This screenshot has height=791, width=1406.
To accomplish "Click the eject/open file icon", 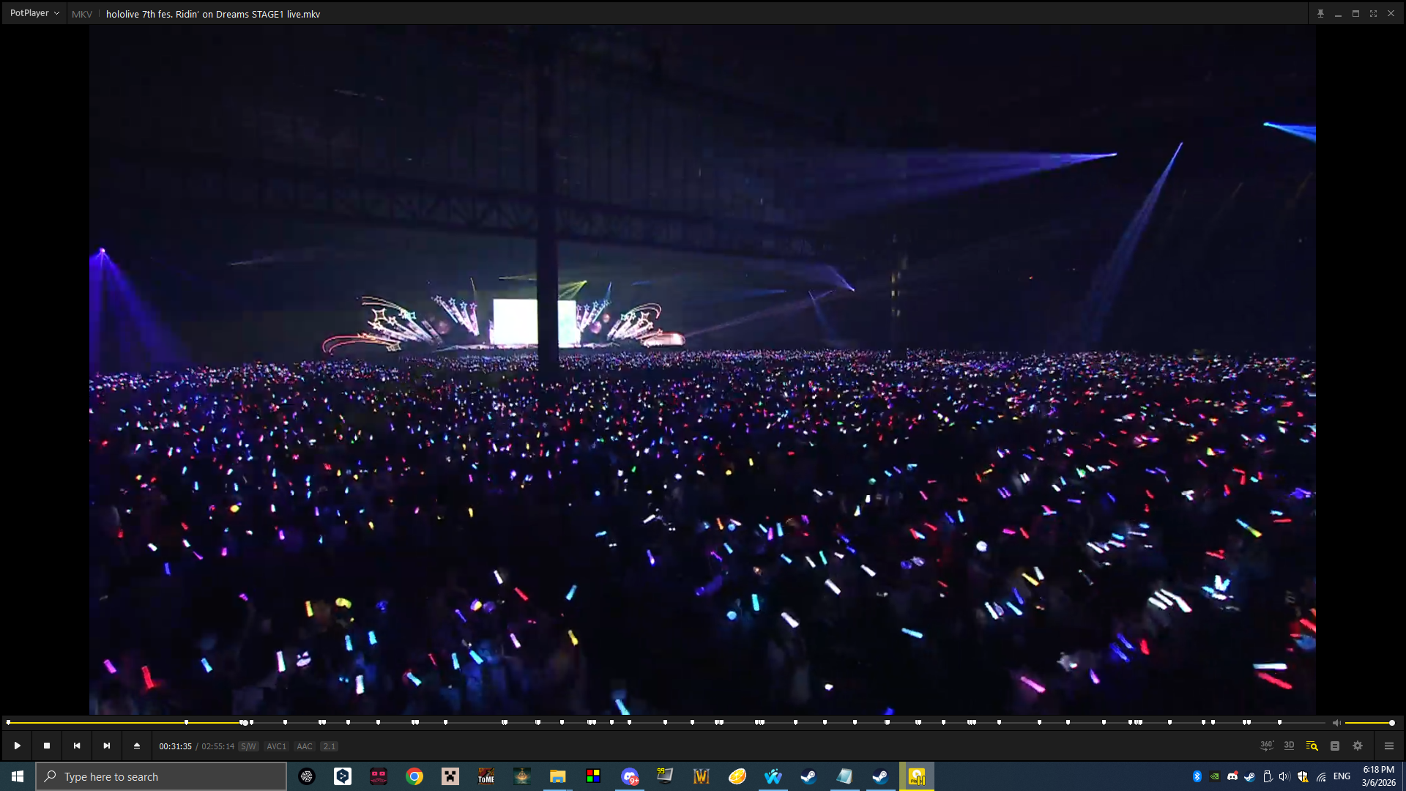I will (x=137, y=746).
